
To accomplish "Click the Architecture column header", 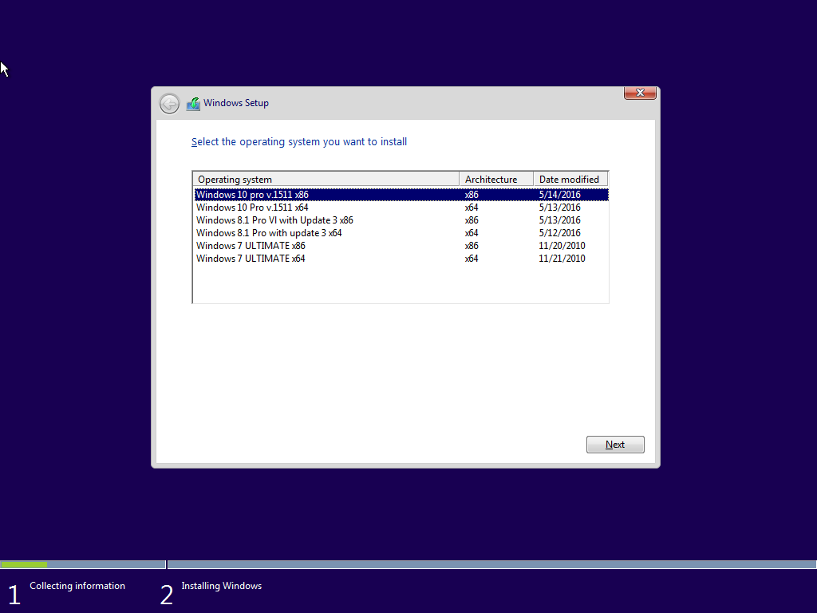I will click(x=496, y=180).
